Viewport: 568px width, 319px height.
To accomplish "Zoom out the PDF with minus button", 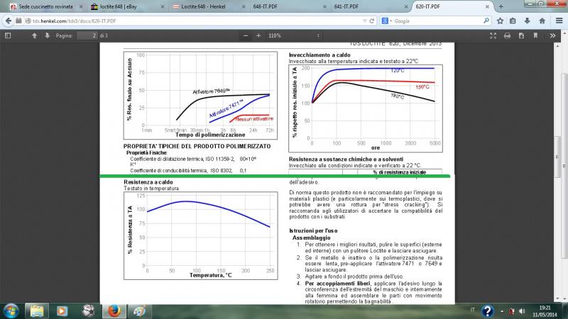I will (246, 35).
